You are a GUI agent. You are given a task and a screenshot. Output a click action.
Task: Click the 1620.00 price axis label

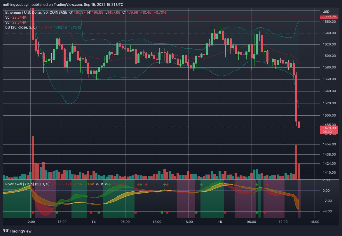click(x=329, y=44)
